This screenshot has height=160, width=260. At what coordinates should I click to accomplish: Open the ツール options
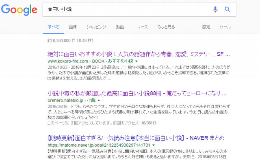[225, 27]
